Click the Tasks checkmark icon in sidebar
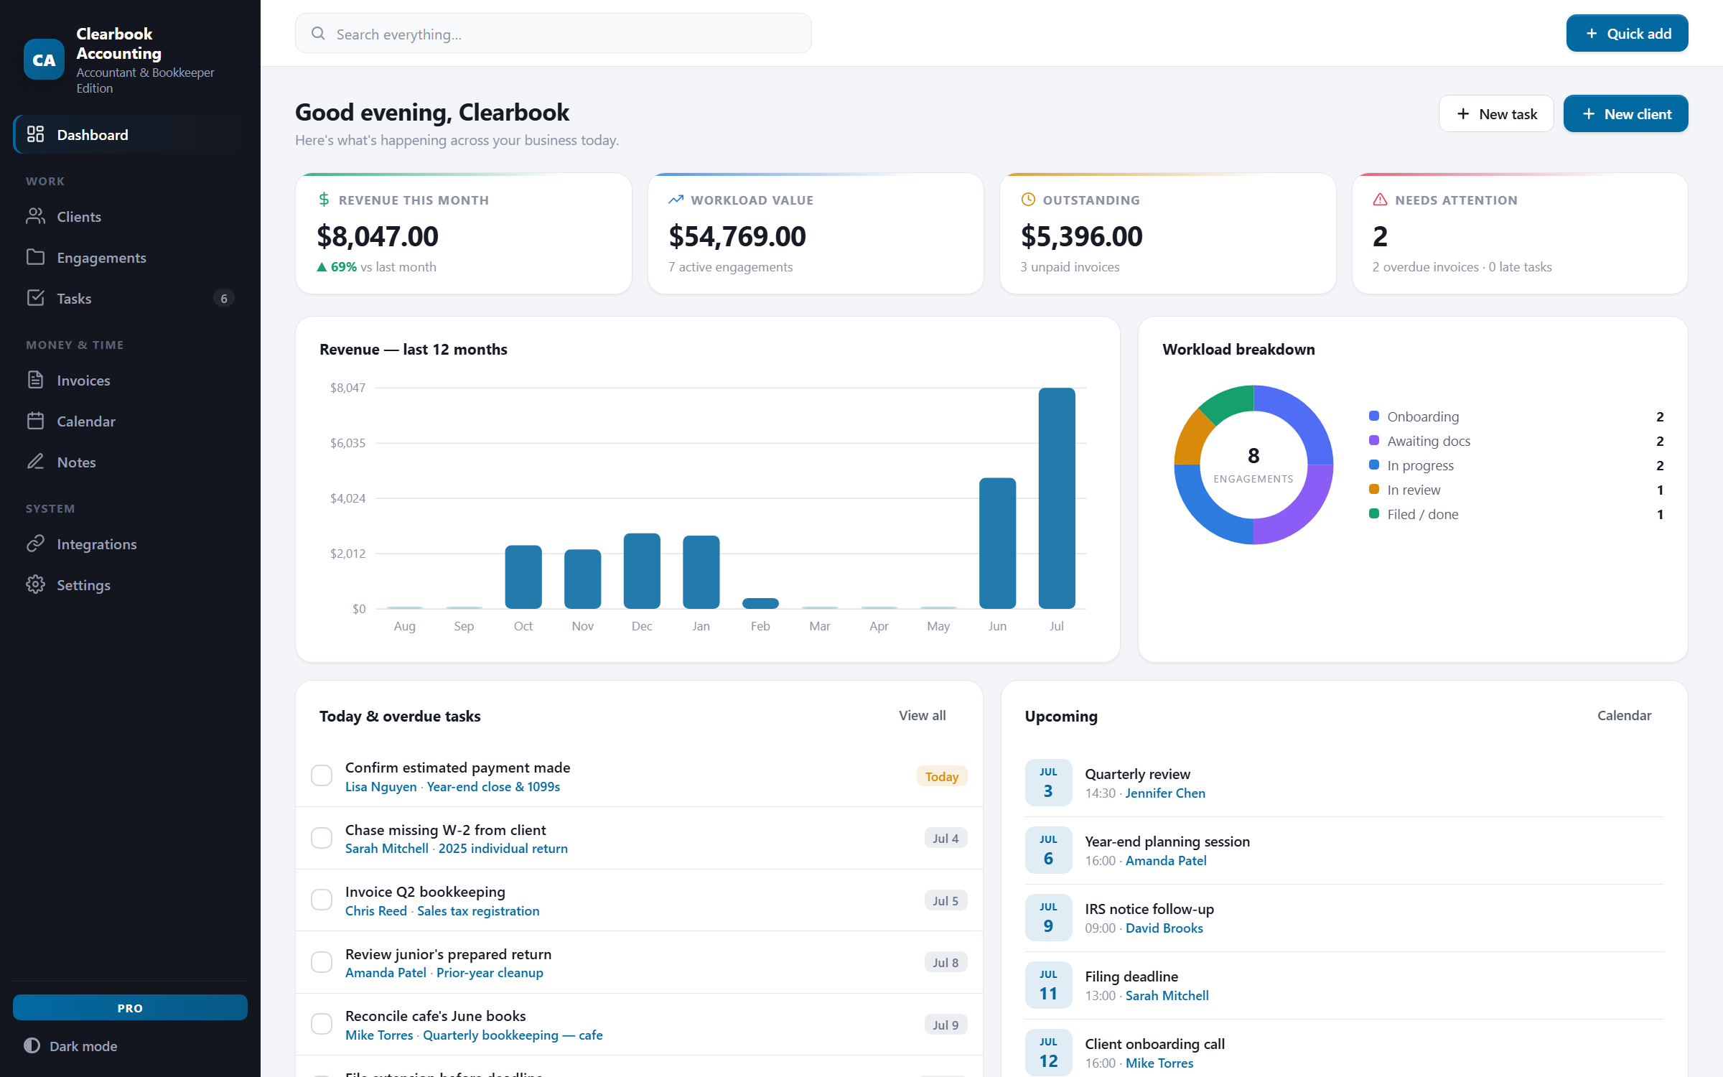1723x1077 pixels. [x=35, y=298]
